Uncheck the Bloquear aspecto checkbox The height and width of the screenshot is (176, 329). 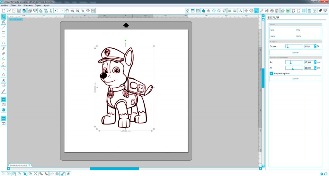(271, 73)
